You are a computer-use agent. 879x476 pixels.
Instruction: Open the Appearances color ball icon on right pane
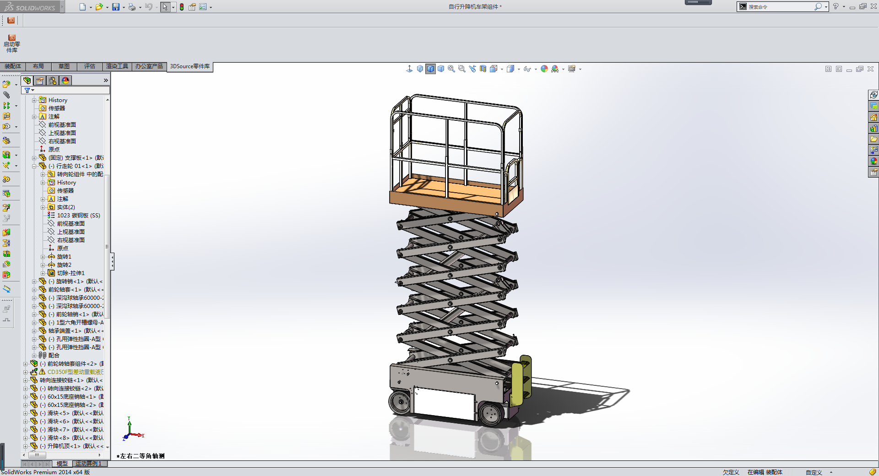[x=874, y=161]
